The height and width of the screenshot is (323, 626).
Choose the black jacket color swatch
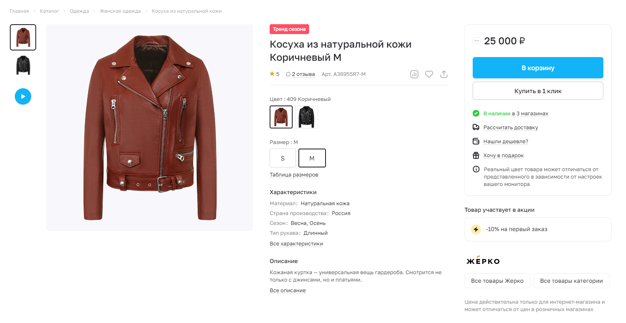pos(306,117)
